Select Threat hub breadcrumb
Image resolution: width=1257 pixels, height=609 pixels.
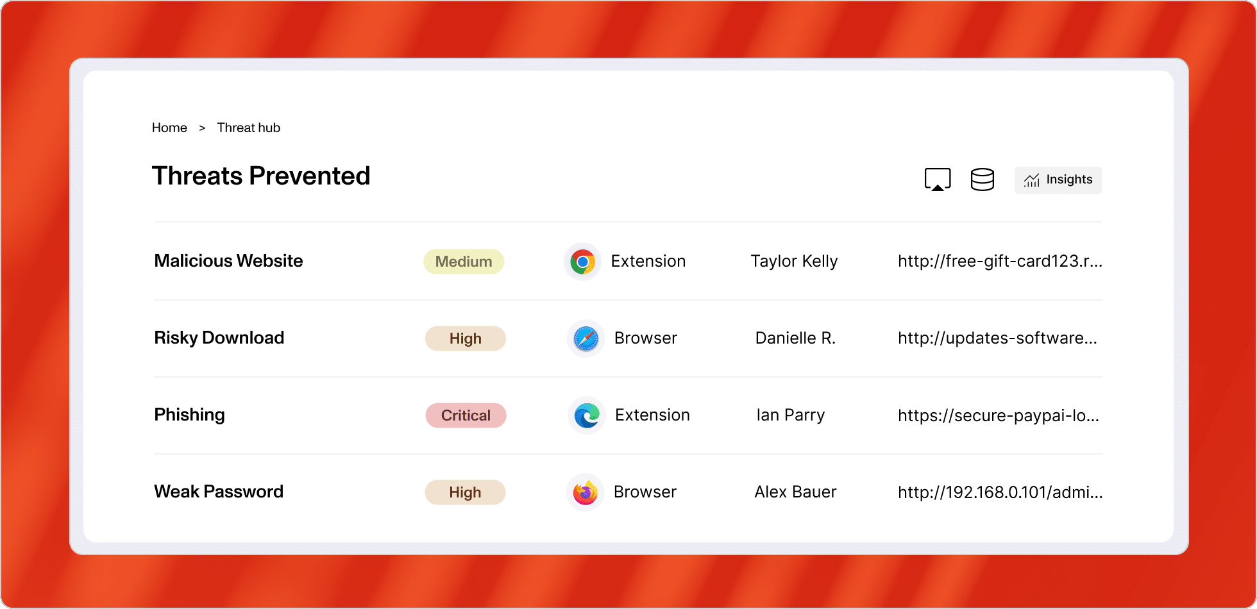coord(248,128)
